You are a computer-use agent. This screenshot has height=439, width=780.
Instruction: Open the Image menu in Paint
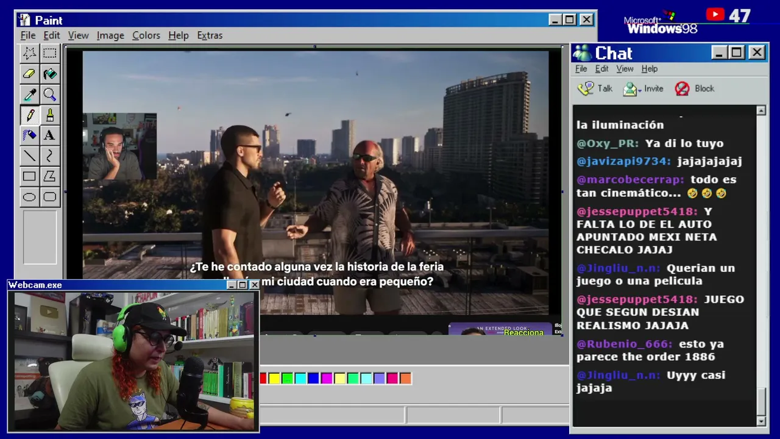pos(110,35)
